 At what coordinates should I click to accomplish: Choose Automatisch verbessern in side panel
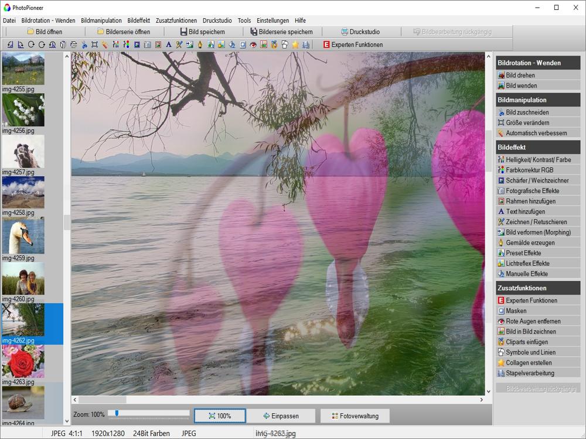[x=536, y=133]
